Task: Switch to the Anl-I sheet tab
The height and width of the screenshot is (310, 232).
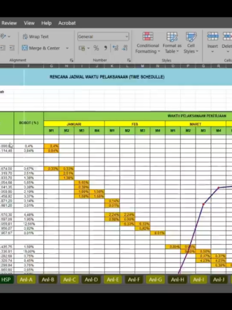Action: coord(199,280)
